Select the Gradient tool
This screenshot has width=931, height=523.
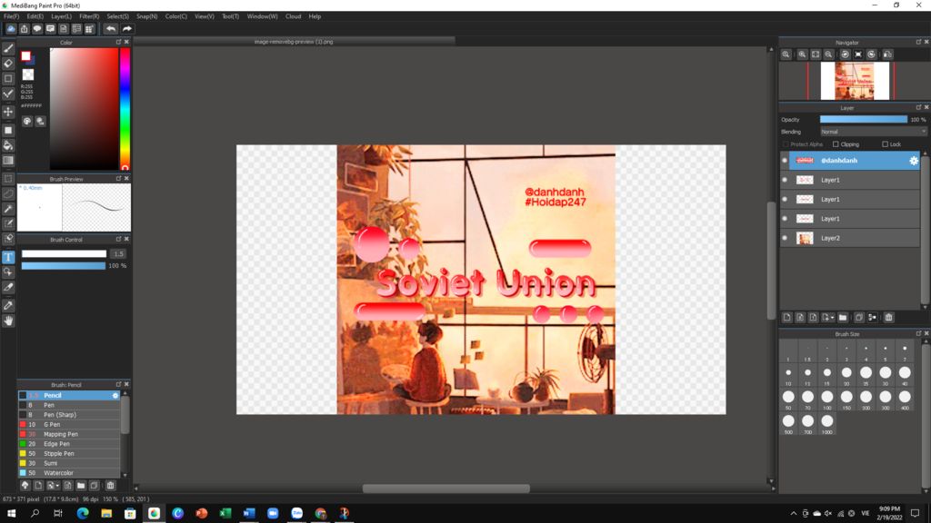[8, 160]
